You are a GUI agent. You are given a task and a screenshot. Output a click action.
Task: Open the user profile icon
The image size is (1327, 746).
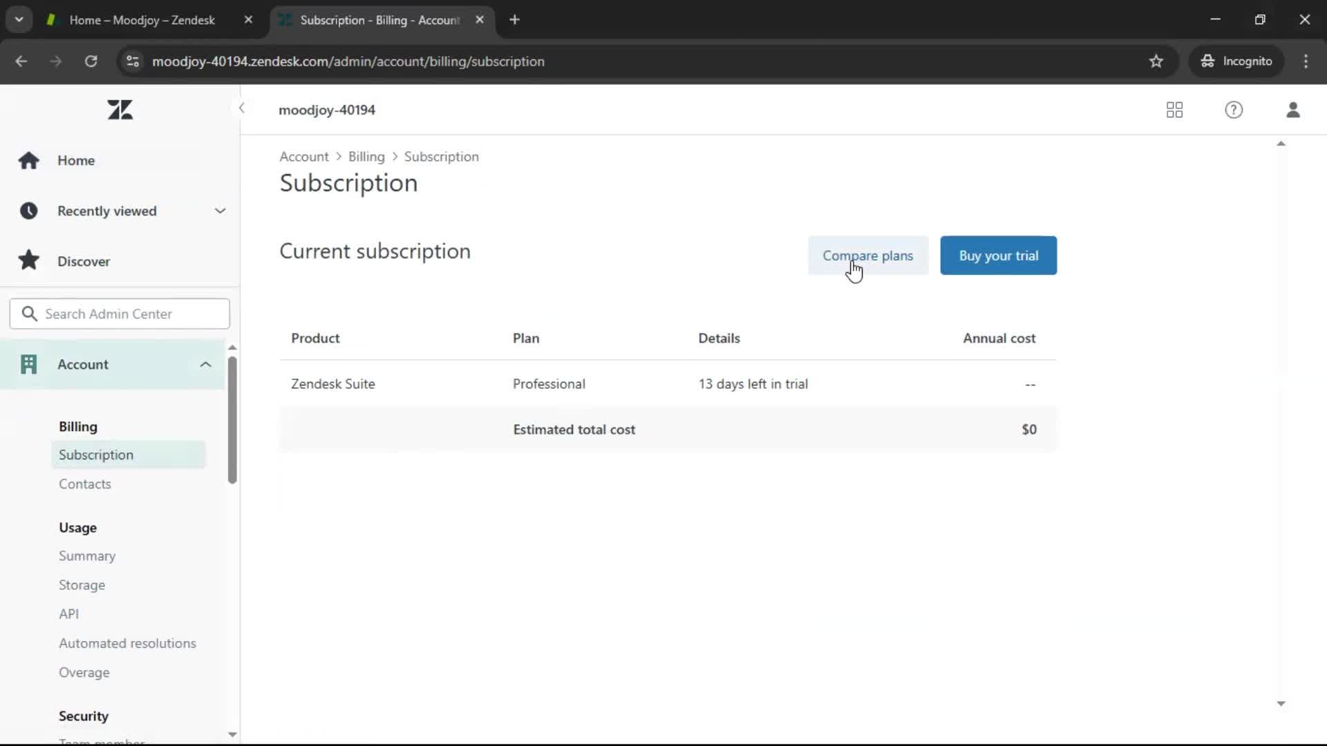(x=1293, y=110)
